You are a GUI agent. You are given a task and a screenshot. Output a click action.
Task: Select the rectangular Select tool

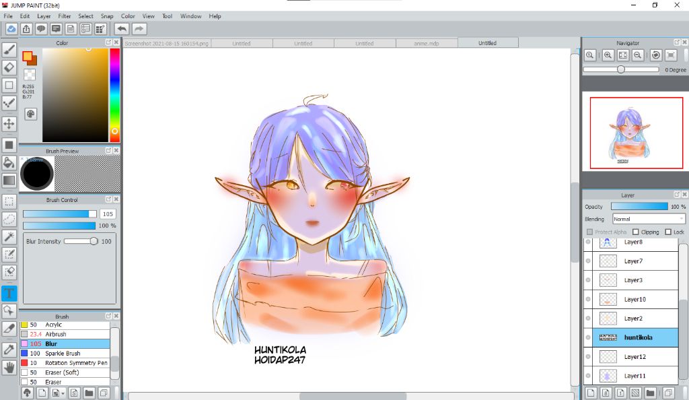9,201
